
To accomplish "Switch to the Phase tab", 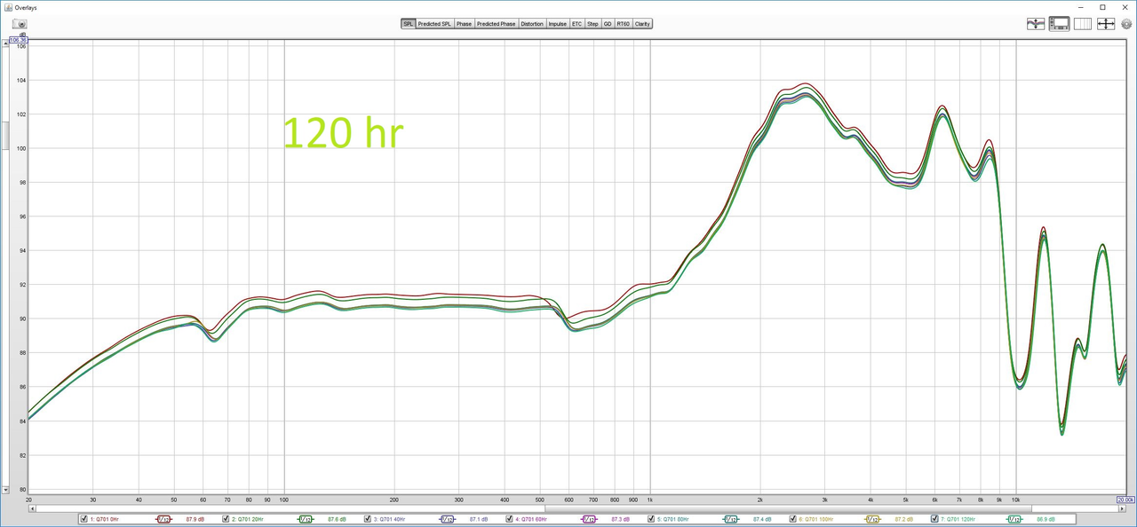I will point(464,24).
